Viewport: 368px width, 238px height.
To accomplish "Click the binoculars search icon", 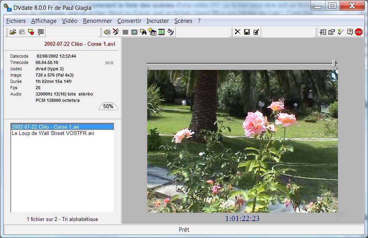I will (143, 32).
